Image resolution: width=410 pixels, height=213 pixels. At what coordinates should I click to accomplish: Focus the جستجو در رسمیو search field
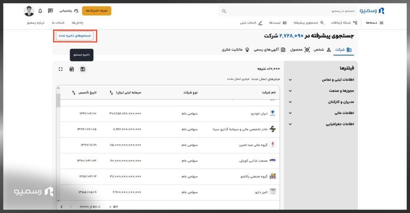pyautogui.click(x=287, y=11)
